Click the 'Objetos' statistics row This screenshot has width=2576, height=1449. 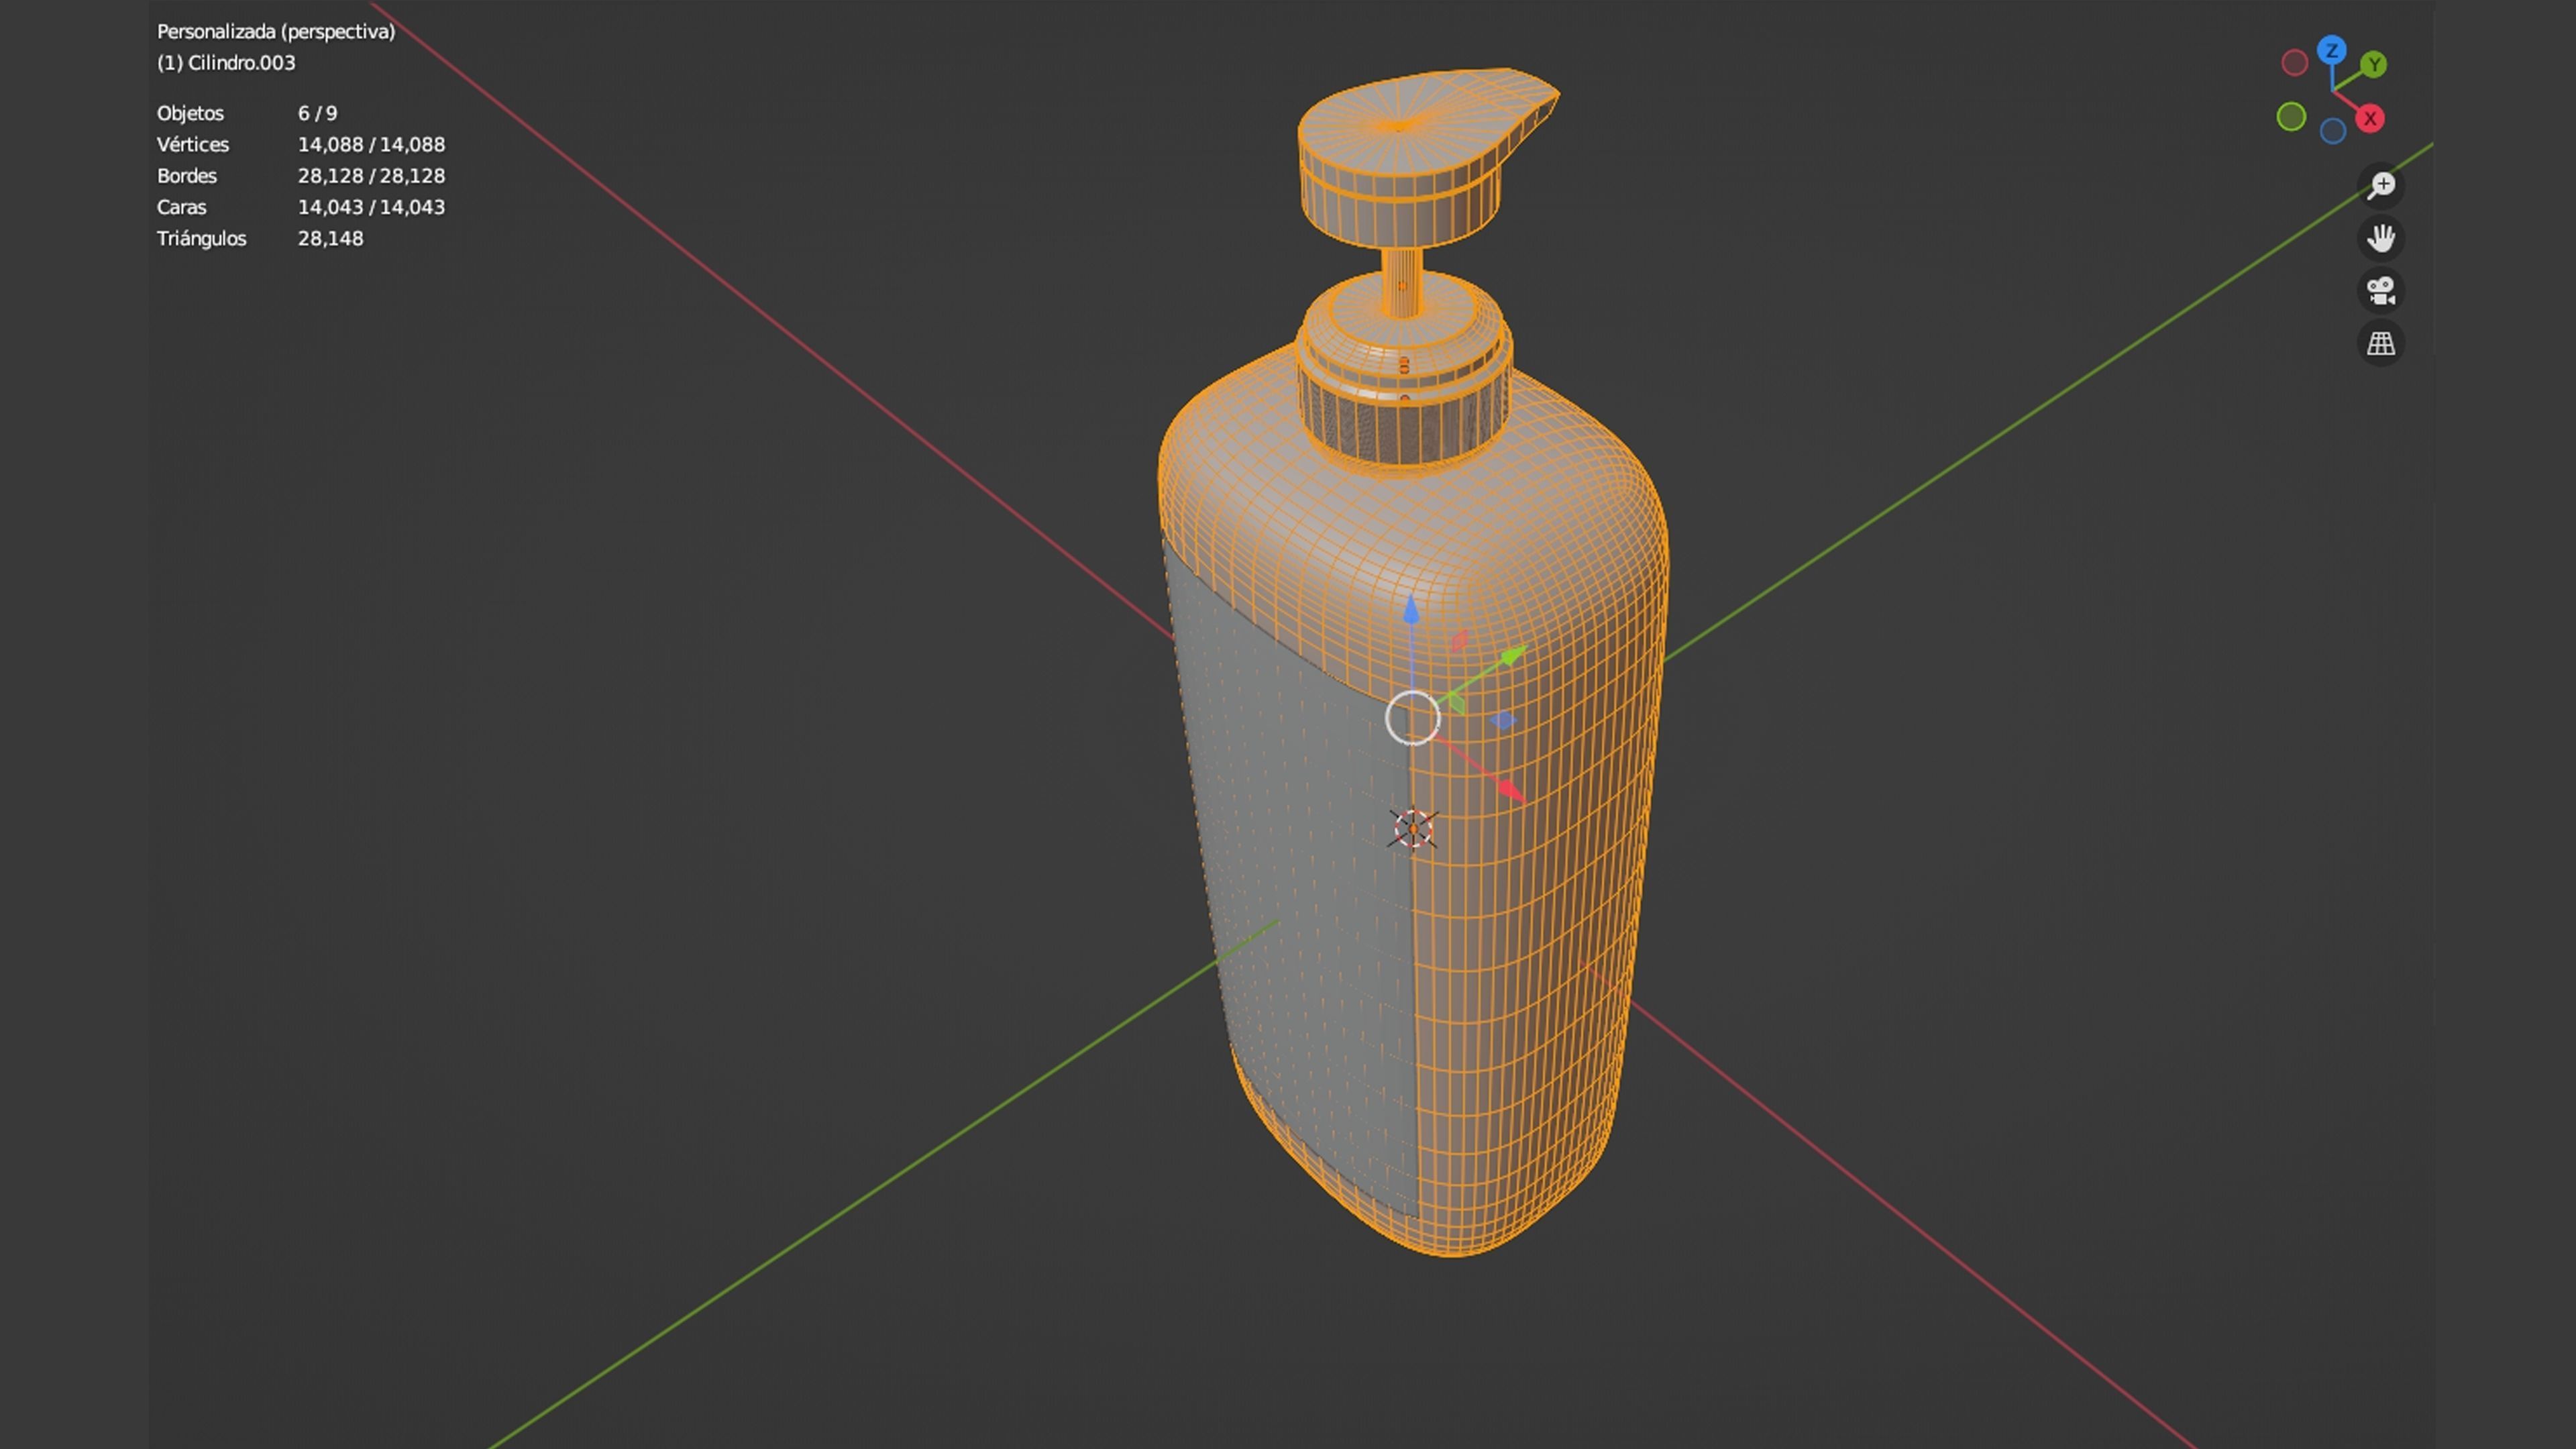click(x=247, y=113)
